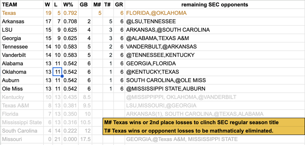This screenshot has height=145, width=305.
Task: Click the blue fill handle on selected cell
Action: coord(62,76)
